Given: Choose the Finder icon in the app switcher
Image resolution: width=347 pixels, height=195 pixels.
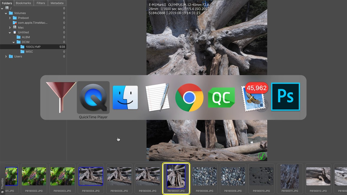Looking at the screenshot, I should click(125, 97).
